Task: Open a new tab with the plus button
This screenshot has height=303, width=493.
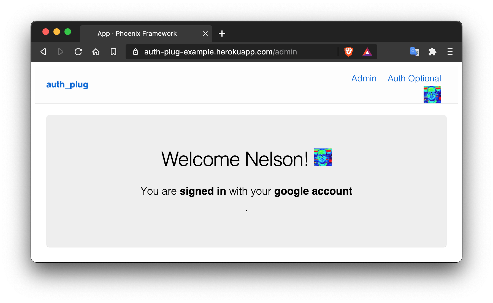Action: pyautogui.click(x=222, y=34)
